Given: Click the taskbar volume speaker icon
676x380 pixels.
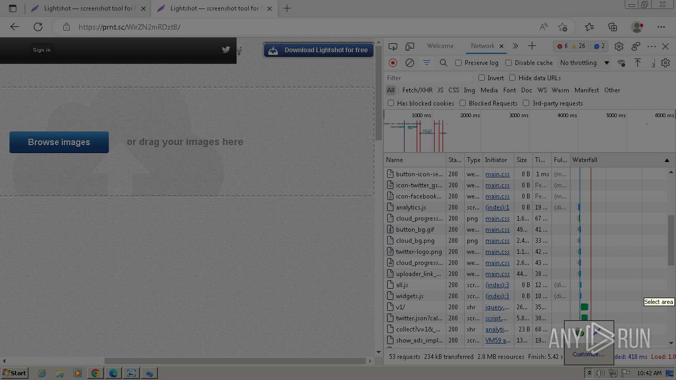Looking at the screenshot, I should coord(600,373).
